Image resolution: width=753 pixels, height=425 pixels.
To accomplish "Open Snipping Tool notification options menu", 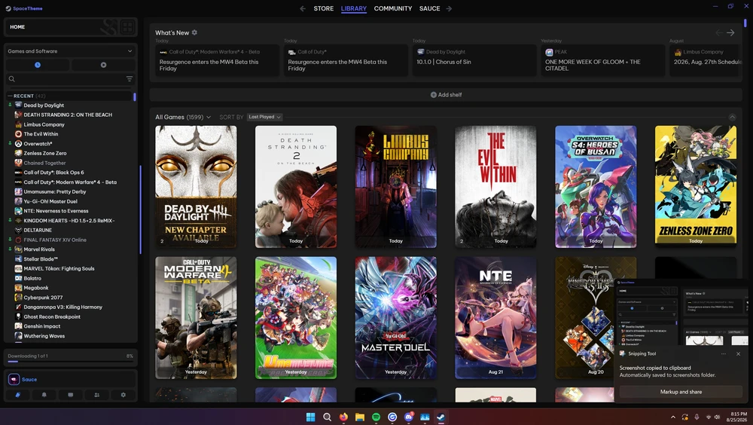I will tap(723, 354).
